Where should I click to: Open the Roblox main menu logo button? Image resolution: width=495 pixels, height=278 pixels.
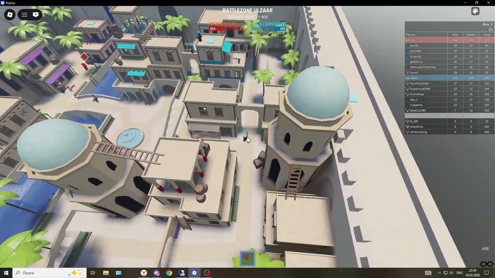coord(10,15)
